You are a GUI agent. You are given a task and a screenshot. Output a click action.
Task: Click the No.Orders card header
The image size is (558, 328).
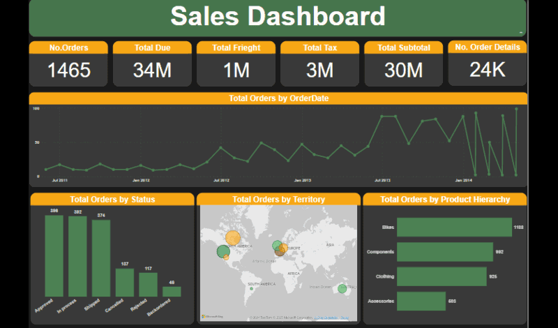point(68,47)
